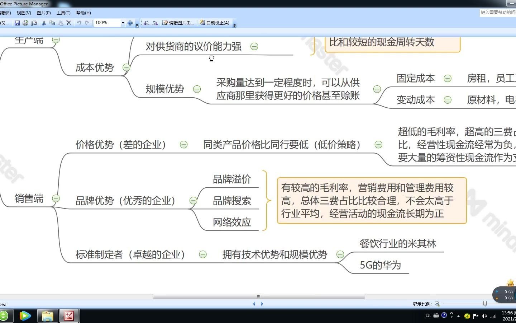Delete the picture with the X icon
Image resolution: width=516 pixels, height=323 pixels.
69,23
